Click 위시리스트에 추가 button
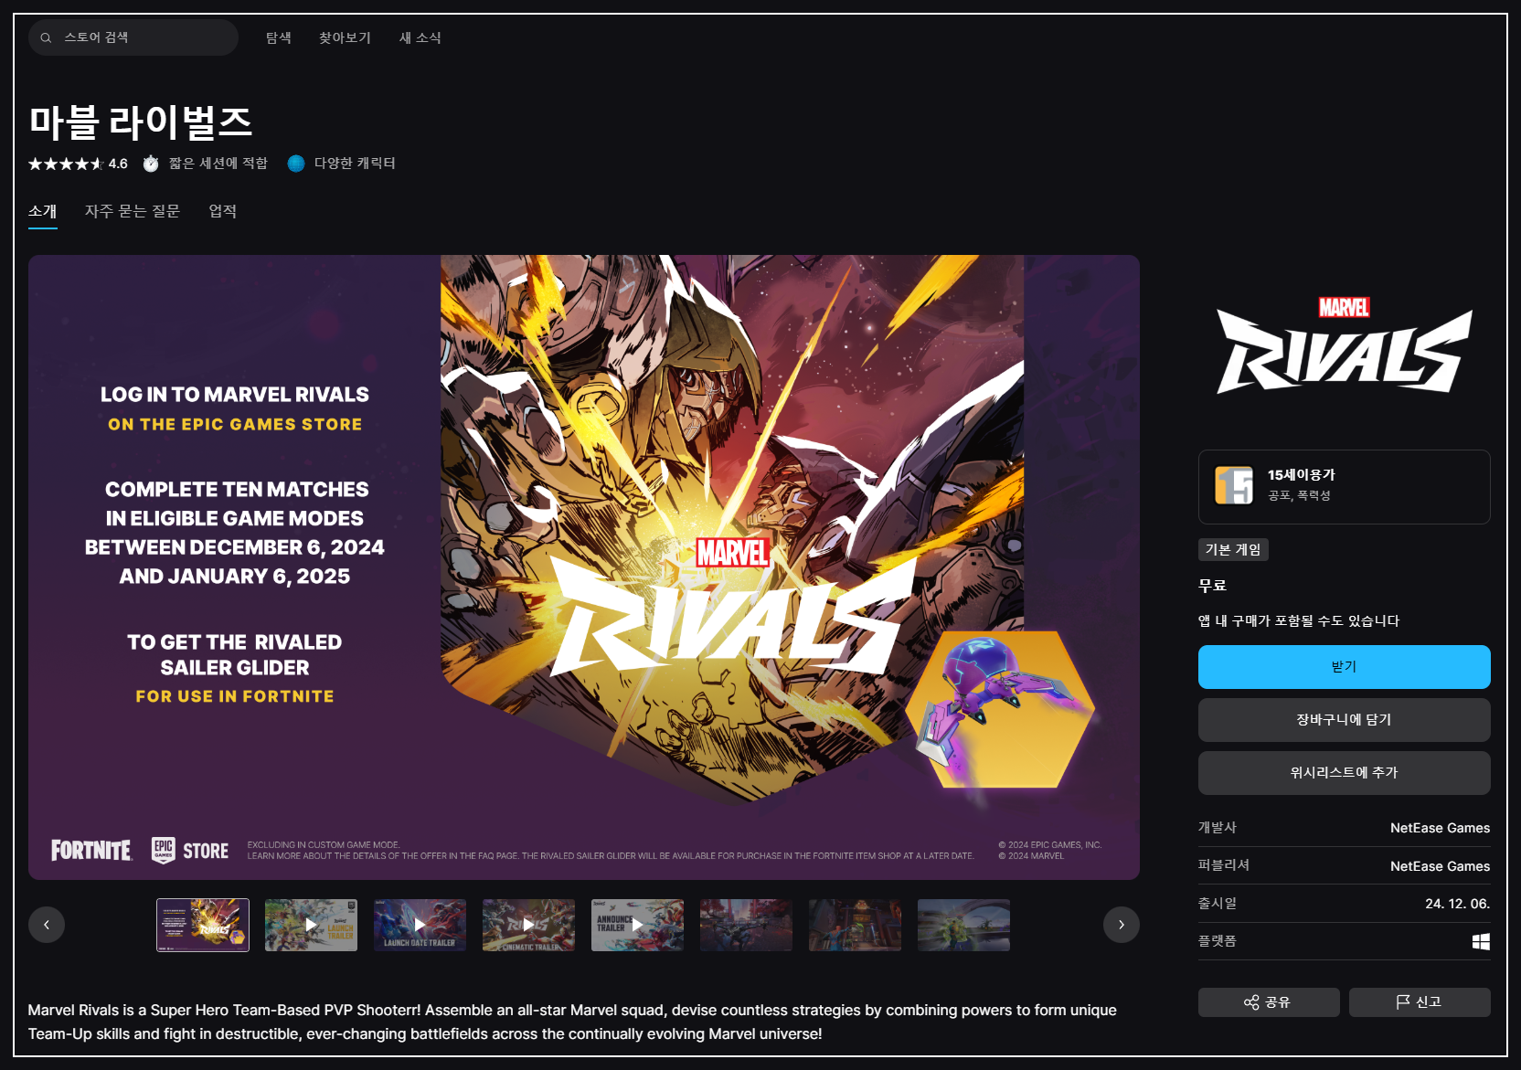 pyautogui.click(x=1344, y=773)
